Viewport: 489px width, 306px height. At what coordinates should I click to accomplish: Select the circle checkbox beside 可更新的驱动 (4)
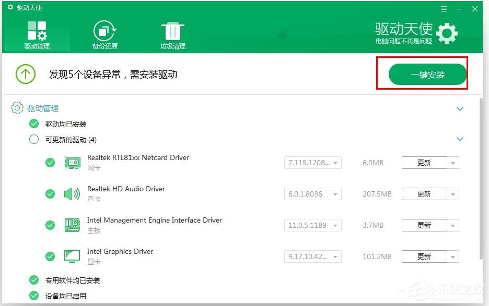pos(34,139)
